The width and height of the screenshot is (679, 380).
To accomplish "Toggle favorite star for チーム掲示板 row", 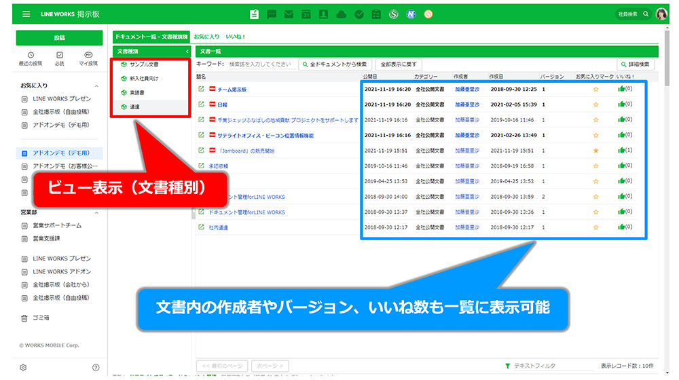I will pos(596,89).
